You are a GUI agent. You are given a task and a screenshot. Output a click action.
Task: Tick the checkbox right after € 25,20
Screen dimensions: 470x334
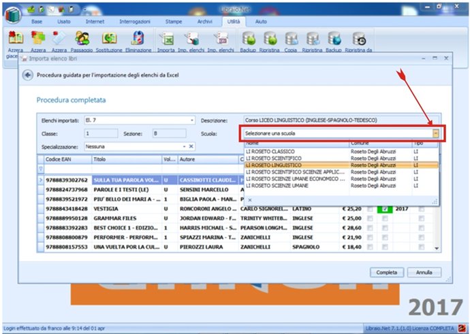click(x=370, y=209)
